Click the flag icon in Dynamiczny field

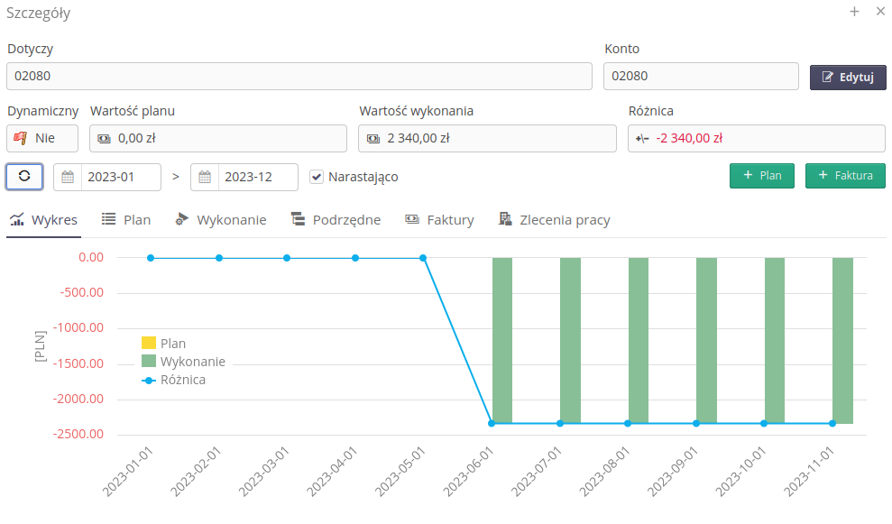click(21, 139)
